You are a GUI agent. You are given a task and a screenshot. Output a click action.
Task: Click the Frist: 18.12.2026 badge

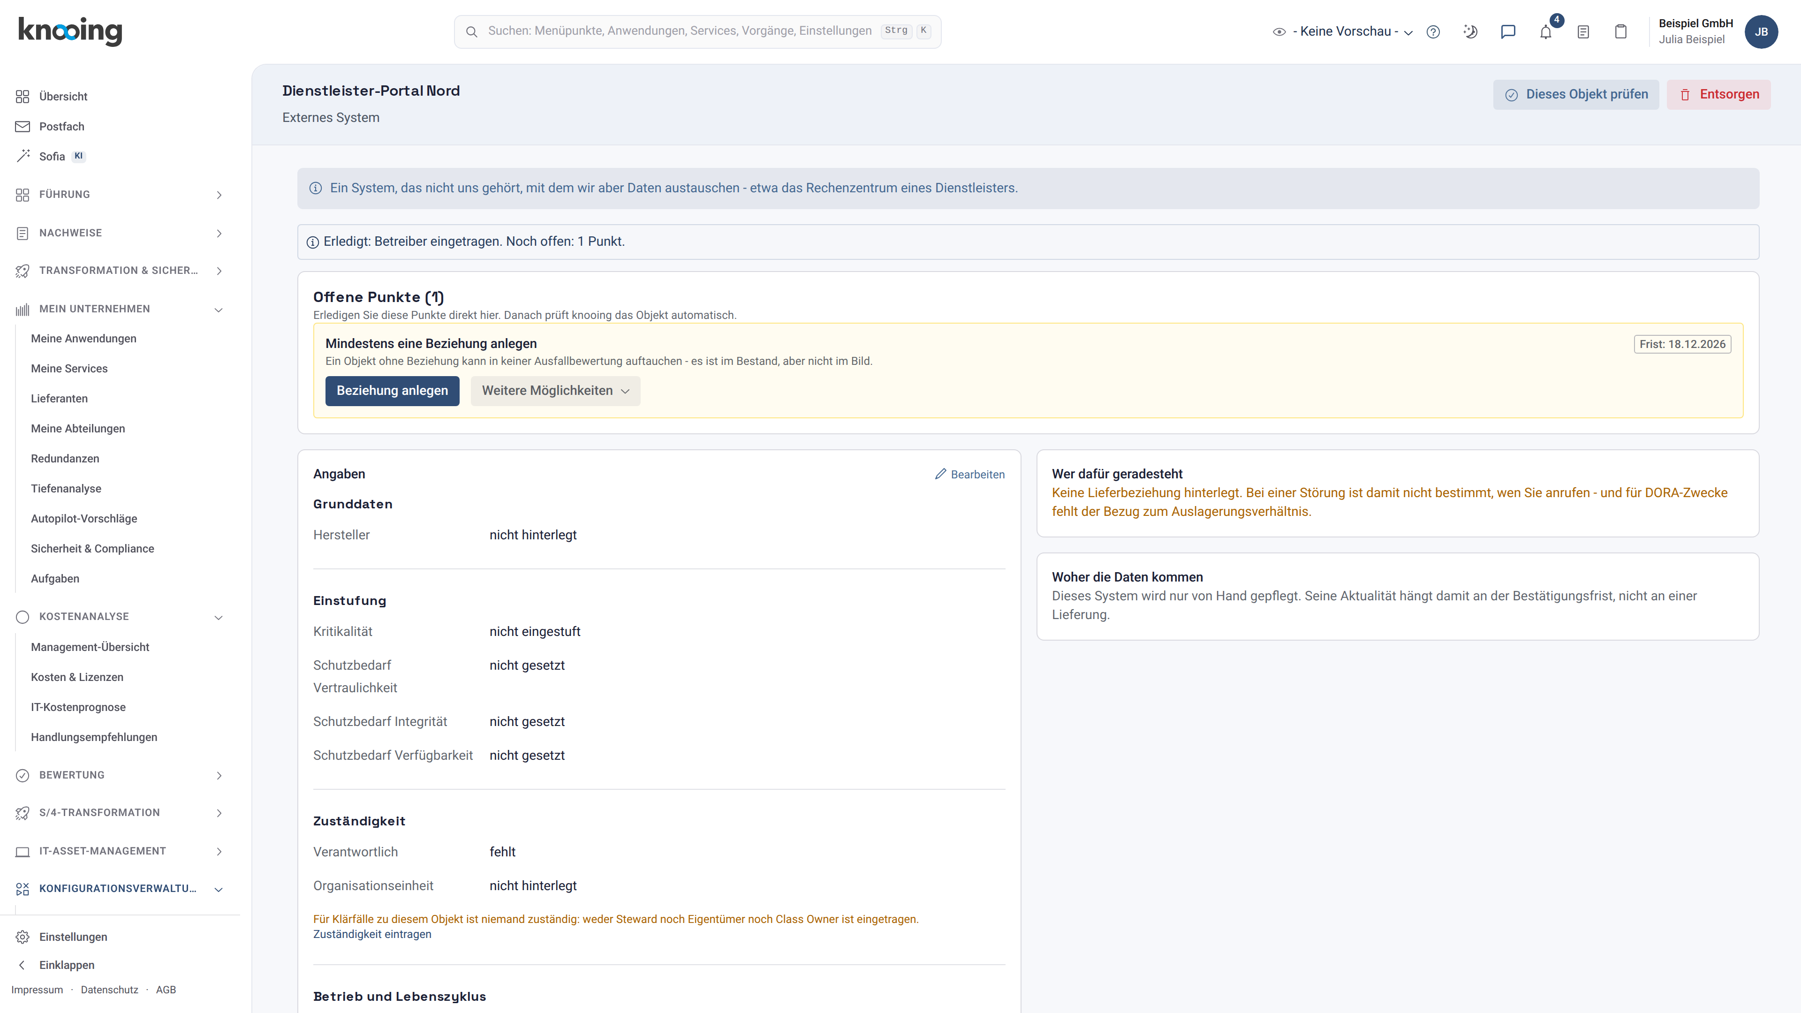pyautogui.click(x=1682, y=344)
